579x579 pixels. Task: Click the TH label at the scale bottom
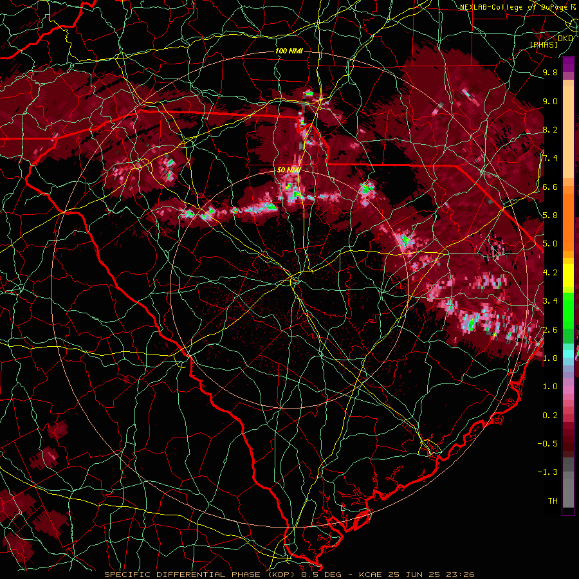pyautogui.click(x=553, y=501)
